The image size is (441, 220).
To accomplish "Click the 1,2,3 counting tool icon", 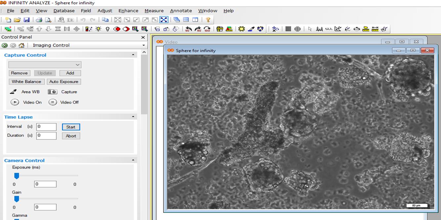I will point(329,29).
